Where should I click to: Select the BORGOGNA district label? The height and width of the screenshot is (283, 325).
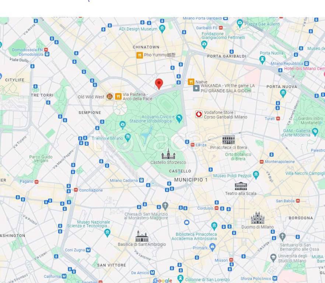pyautogui.click(x=301, y=218)
